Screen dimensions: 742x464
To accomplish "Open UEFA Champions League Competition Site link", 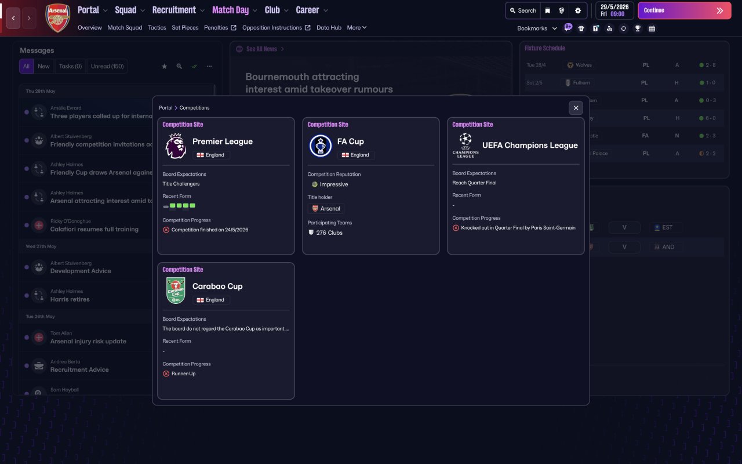I will [x=472, y=125].
